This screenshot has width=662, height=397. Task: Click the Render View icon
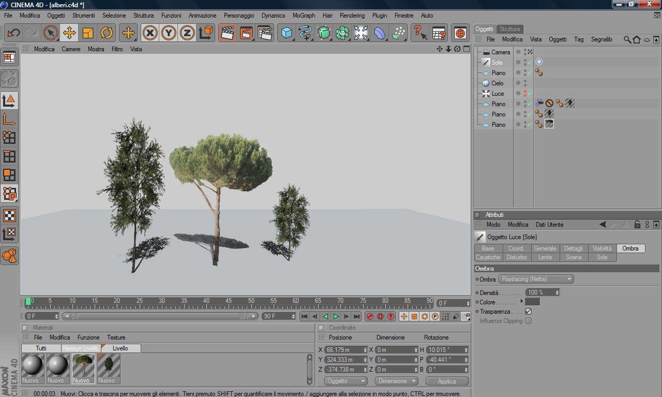pyautogui.click(x=227, y=33)
